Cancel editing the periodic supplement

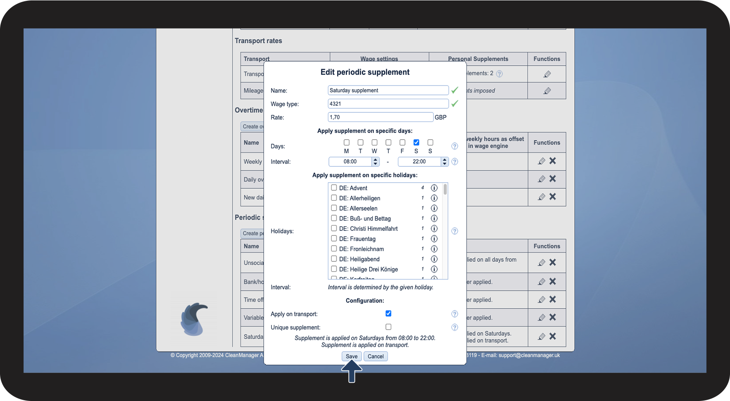[x=376, y=356]
